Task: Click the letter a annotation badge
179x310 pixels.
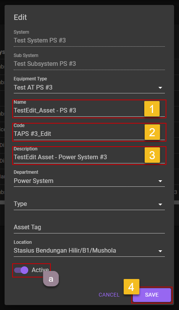Action: [51, 279]
